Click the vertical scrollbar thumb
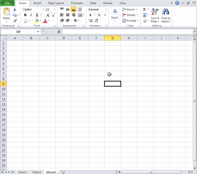This screenshot has height=174, width=197. pyautogui.click(x=195, y=101)
